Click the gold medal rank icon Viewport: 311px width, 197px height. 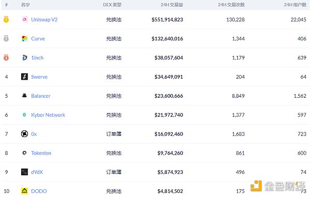[6, 19]
